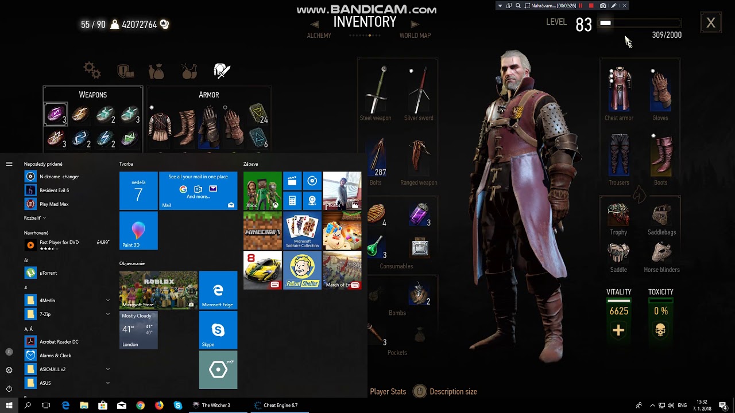Switch to the Alchemy panel
735x413 pixels.
[319, 36]
